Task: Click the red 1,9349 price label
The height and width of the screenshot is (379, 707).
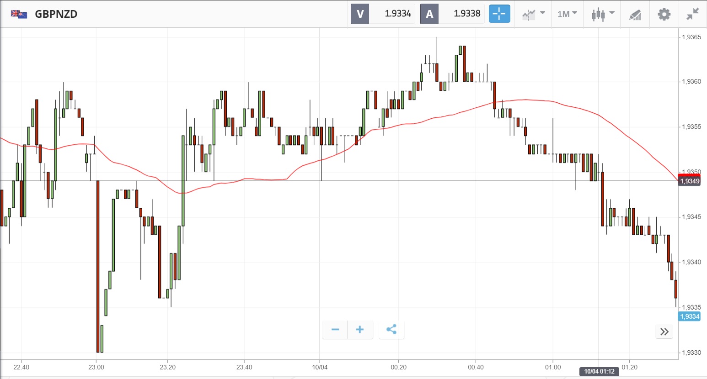Action: tap(689, 180)
